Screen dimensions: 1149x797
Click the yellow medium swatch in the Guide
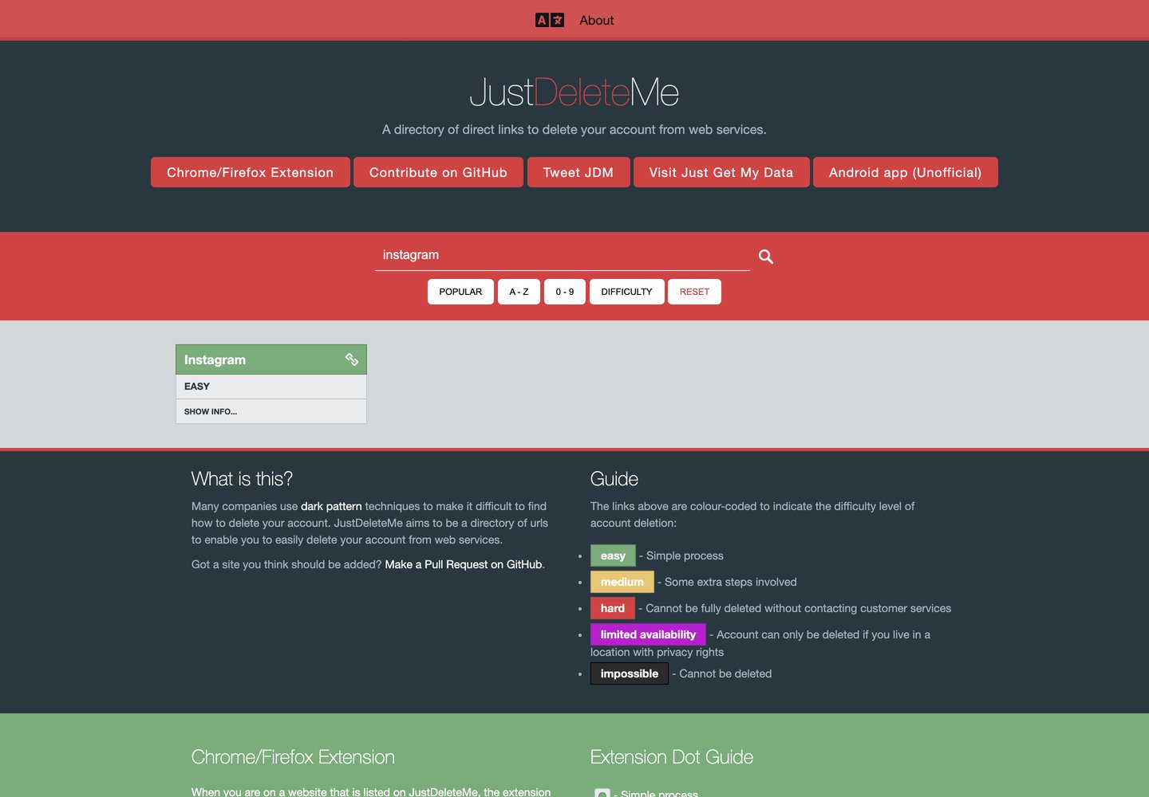(622, 582)
